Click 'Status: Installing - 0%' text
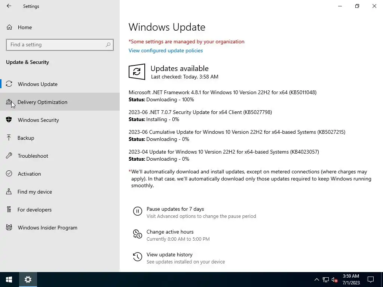 (x=154, y=119)
